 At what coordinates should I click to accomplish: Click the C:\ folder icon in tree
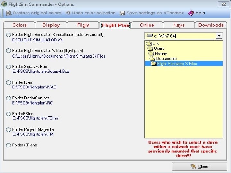pos(149,43)
